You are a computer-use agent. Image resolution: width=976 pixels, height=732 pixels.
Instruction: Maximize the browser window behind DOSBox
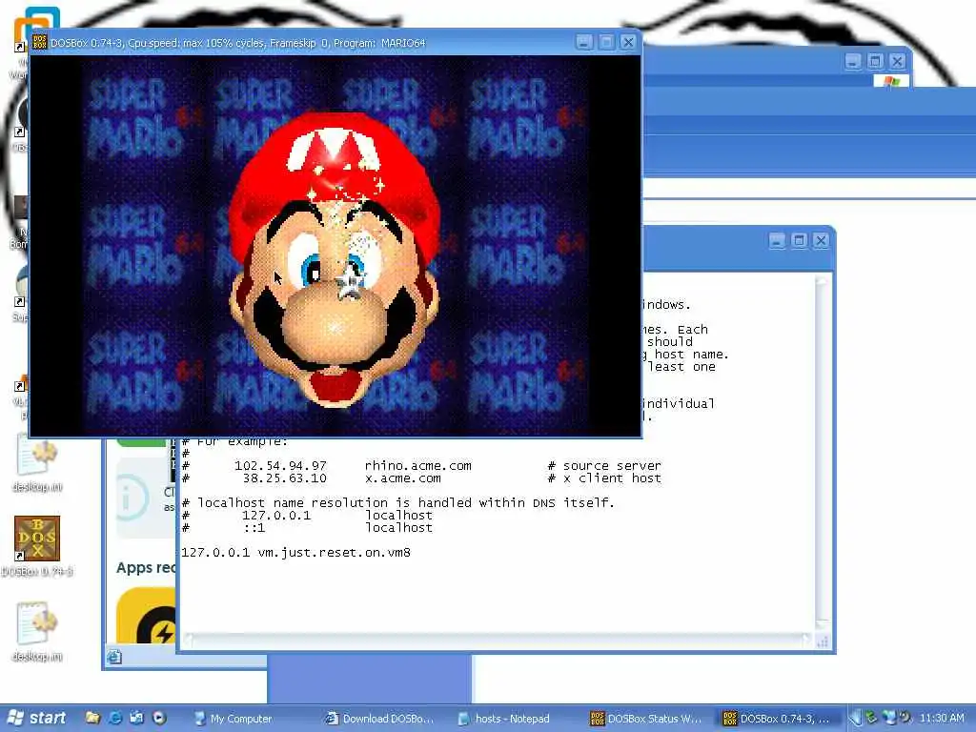(x=875, y=61)
